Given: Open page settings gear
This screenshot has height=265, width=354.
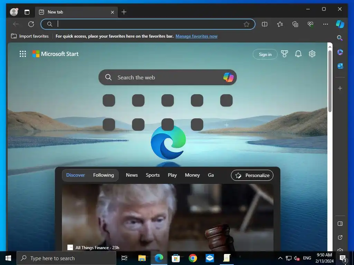Looking at the screenshot, I should (312, 54).
